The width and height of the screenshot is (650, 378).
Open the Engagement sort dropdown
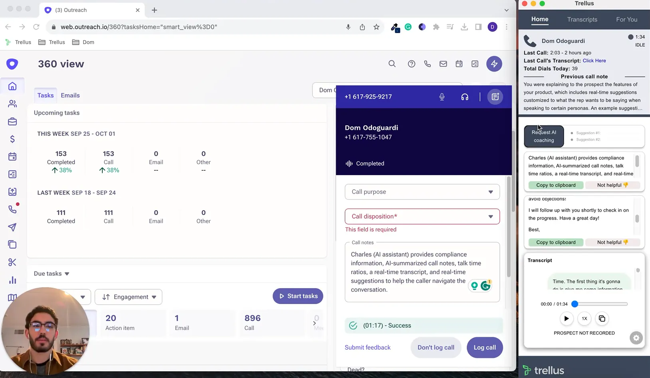pyautogui.click(x=128, y=297)
